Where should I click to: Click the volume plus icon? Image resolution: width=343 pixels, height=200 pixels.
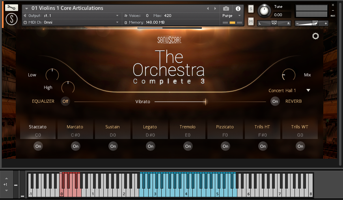click(x=326, y=23)
